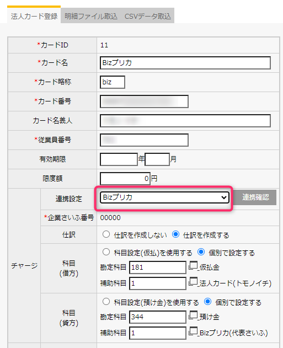The height and width of the screenshot is (348, 283).
Task: Click 貸方 勘定科目 field with 344
Action: 158,317
